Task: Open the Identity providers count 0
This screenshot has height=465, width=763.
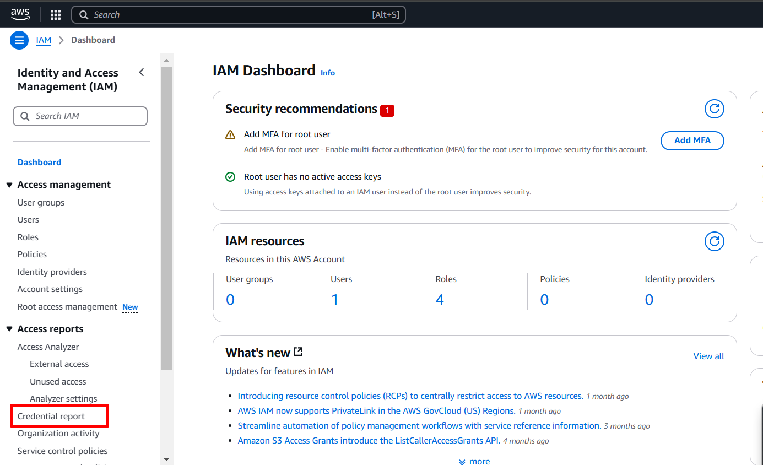Action: [x=649, y=300]
